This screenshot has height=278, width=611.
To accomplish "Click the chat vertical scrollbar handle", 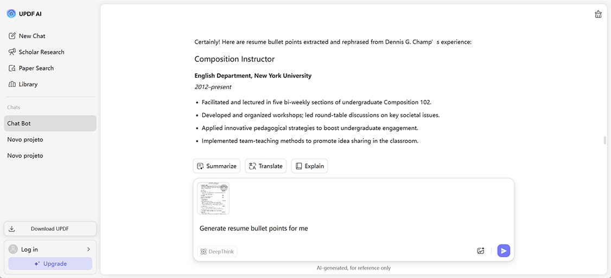I will tap(604, 141).
